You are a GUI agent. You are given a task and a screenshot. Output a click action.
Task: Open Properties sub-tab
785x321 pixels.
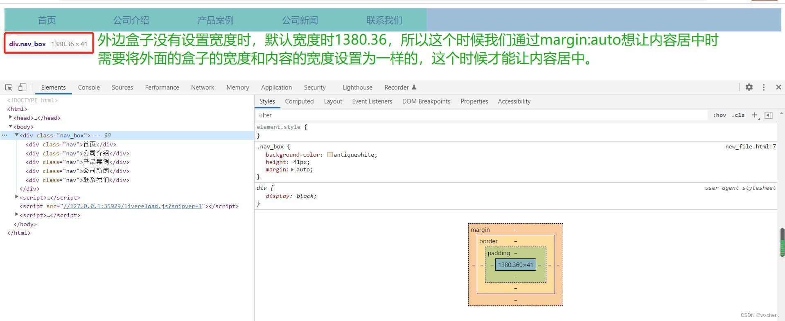tap(474, 101)
